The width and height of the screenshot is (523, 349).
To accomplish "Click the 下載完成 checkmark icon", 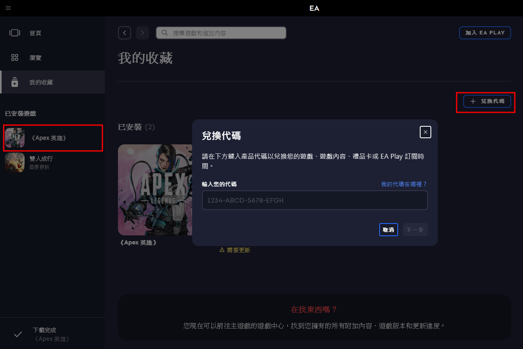I will (x=18, y=334).
